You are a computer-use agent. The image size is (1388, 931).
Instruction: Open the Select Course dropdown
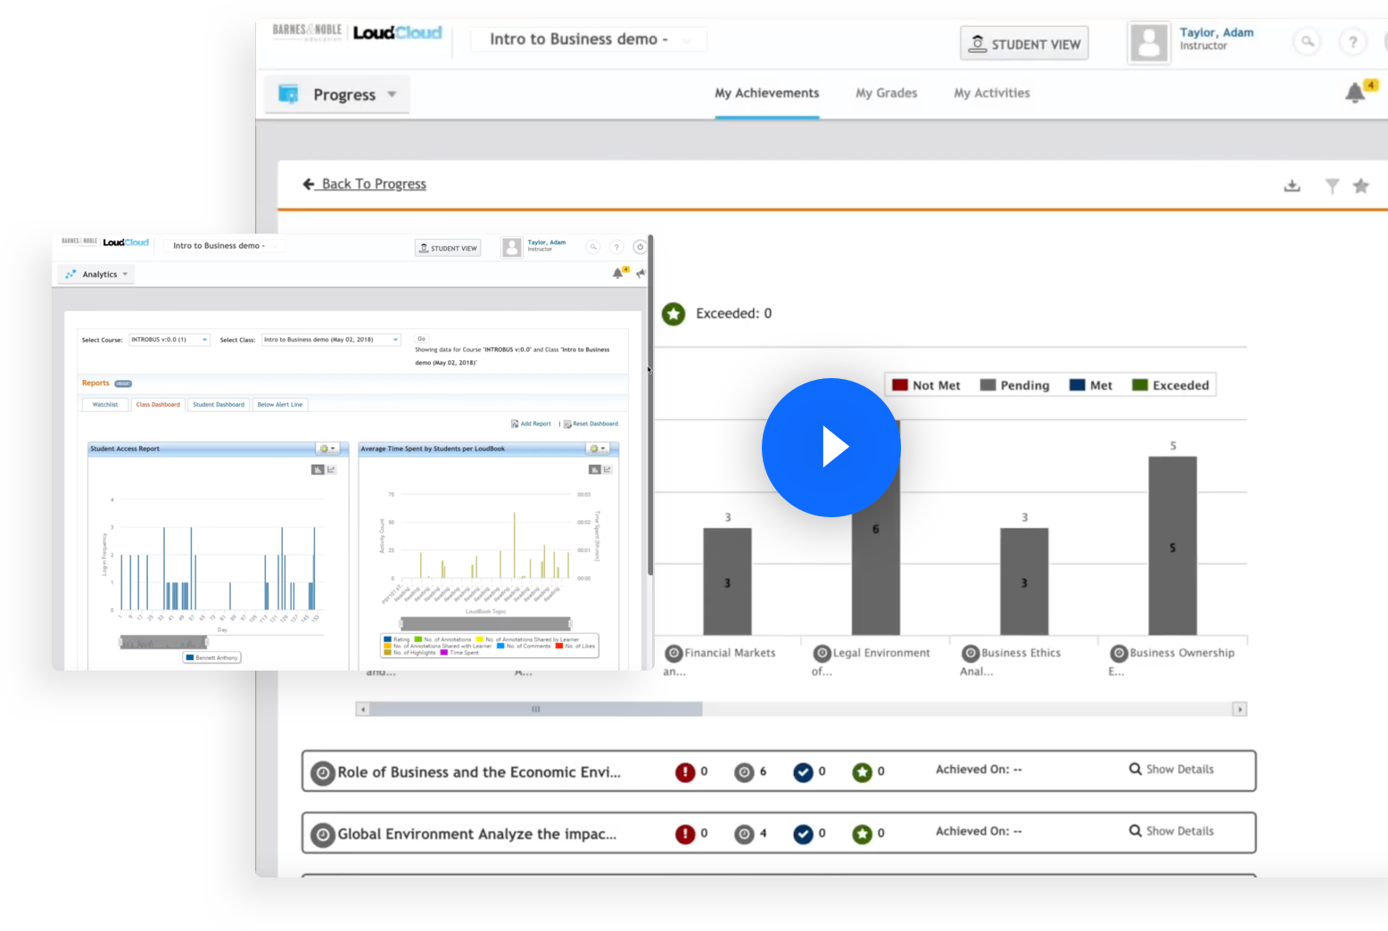pos(204,339)
